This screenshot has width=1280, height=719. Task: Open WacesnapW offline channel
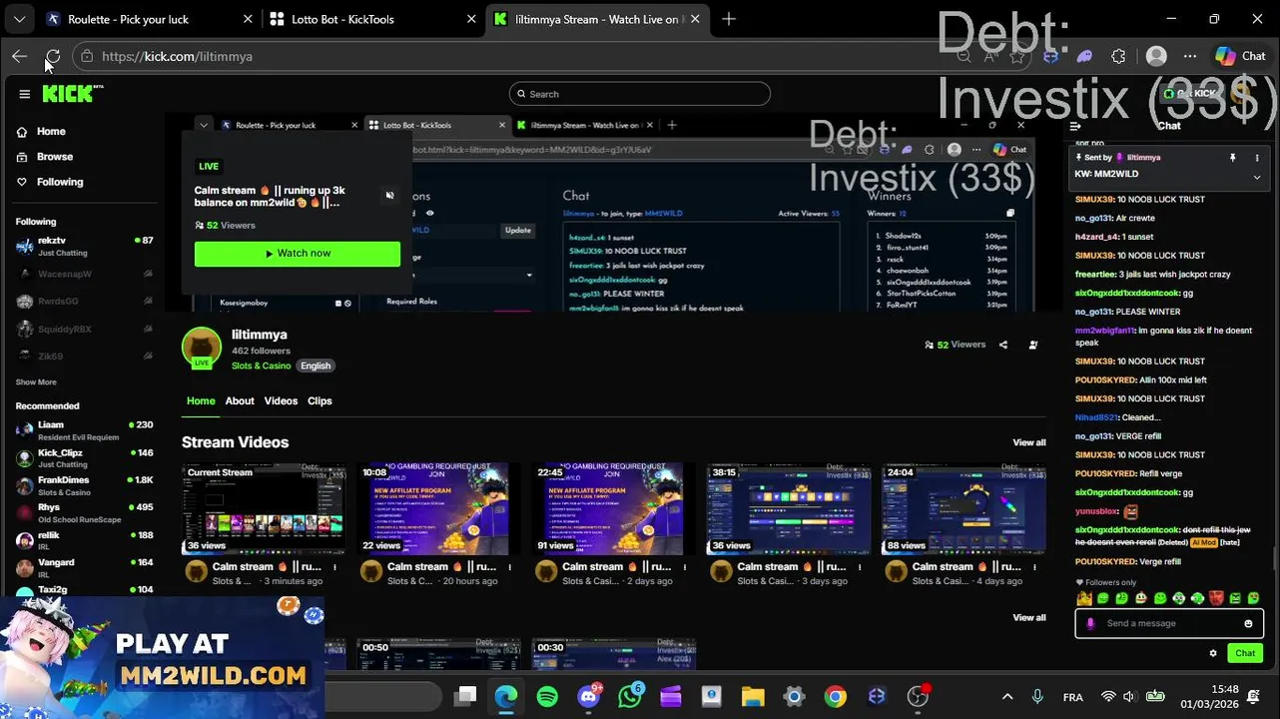pyautogui.click(x=84, y=274)
